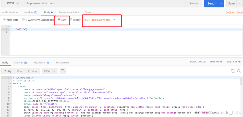Switch to request Headers (1) tab

pyautogui.click(x=30, y=12)
